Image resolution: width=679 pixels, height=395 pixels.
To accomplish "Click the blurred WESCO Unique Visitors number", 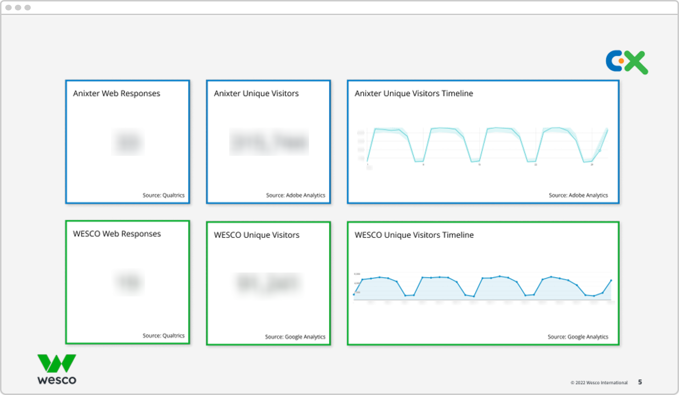I will point(269,284).
